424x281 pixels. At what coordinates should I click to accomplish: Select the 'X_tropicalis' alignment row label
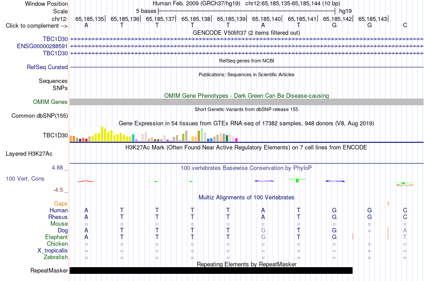(x=53, y=251)
